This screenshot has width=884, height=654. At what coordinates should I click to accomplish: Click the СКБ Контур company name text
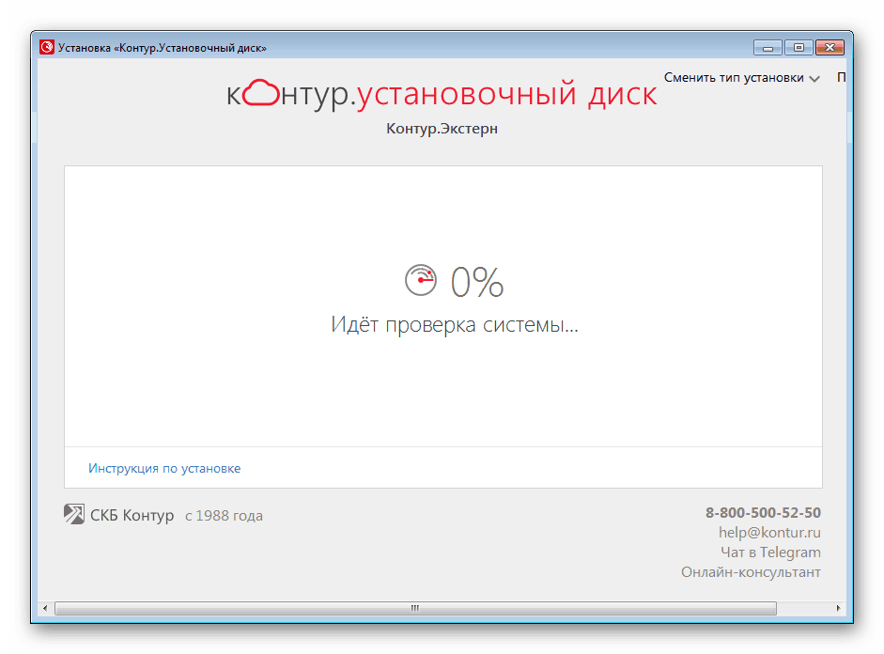coord(132,515)
